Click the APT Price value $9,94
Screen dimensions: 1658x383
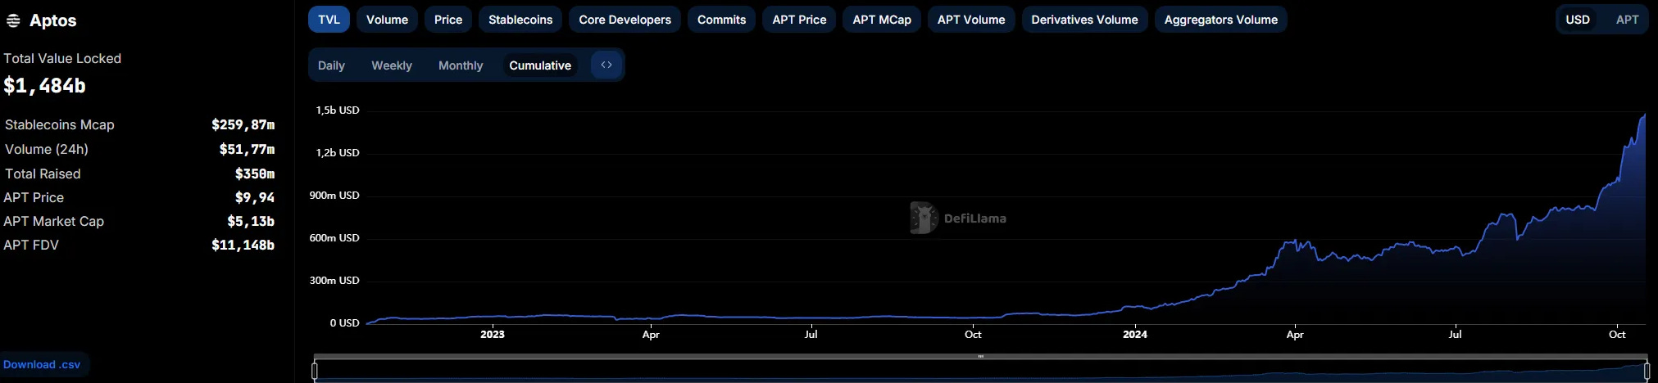(255, 197)
